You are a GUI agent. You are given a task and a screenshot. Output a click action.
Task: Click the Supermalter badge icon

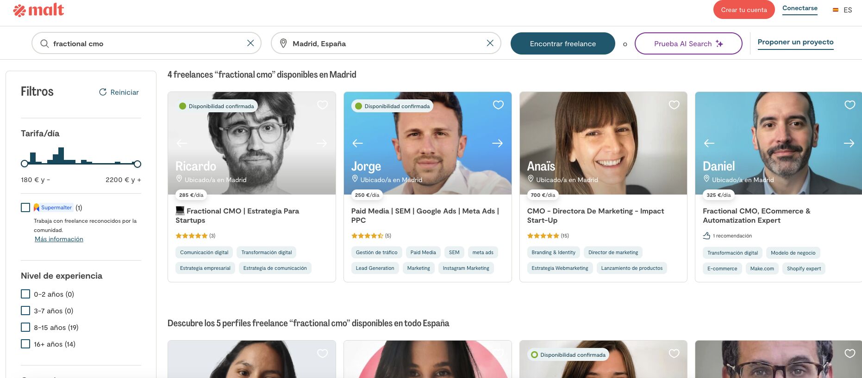(x=37, y=207)
